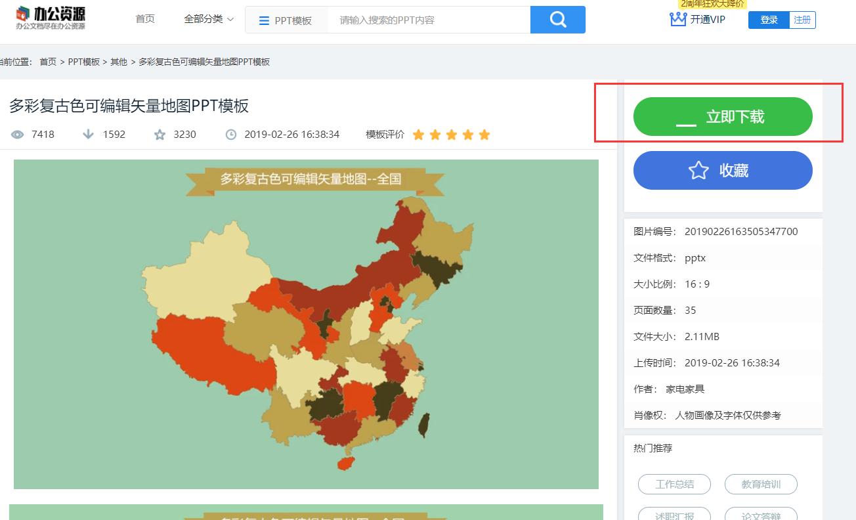856x520 pixels.
Task: Click the search input field for PPT content
Action: pyautogui.click(x=427, y=20)
